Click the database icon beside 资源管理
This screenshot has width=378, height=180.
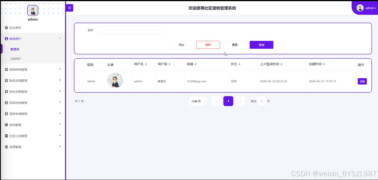(6, 147)
